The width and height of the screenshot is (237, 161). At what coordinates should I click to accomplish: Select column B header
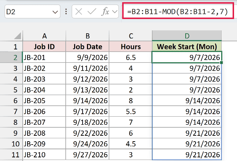pos(88,36)
